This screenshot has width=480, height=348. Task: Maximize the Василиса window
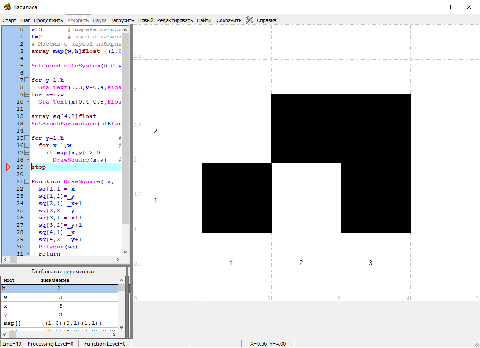pos(448,7)
